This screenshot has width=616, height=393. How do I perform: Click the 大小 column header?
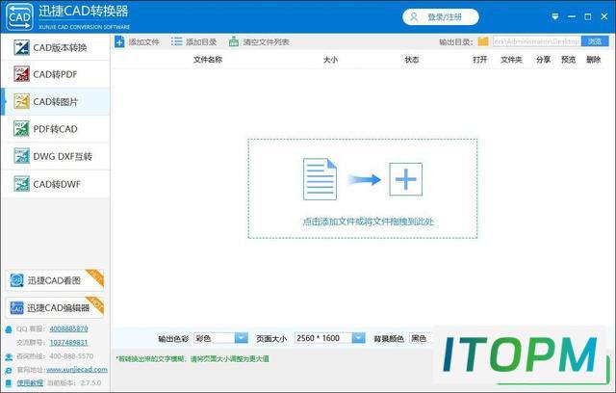330,60
